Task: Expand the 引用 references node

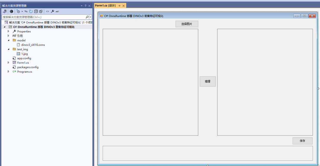Action: (x=8, y=36)
